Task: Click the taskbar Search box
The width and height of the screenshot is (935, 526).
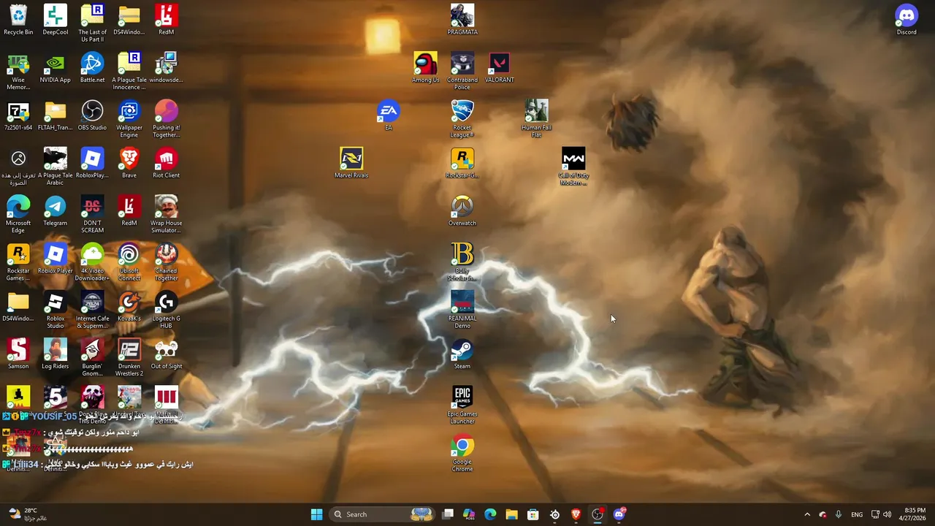Action: tap(383, 514)
